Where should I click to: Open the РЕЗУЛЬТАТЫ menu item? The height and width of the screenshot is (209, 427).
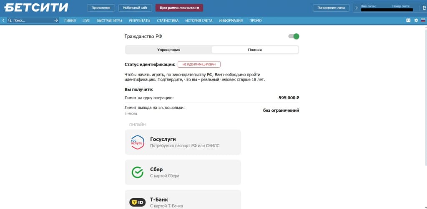pyautogui.click(x=140, y=21)
